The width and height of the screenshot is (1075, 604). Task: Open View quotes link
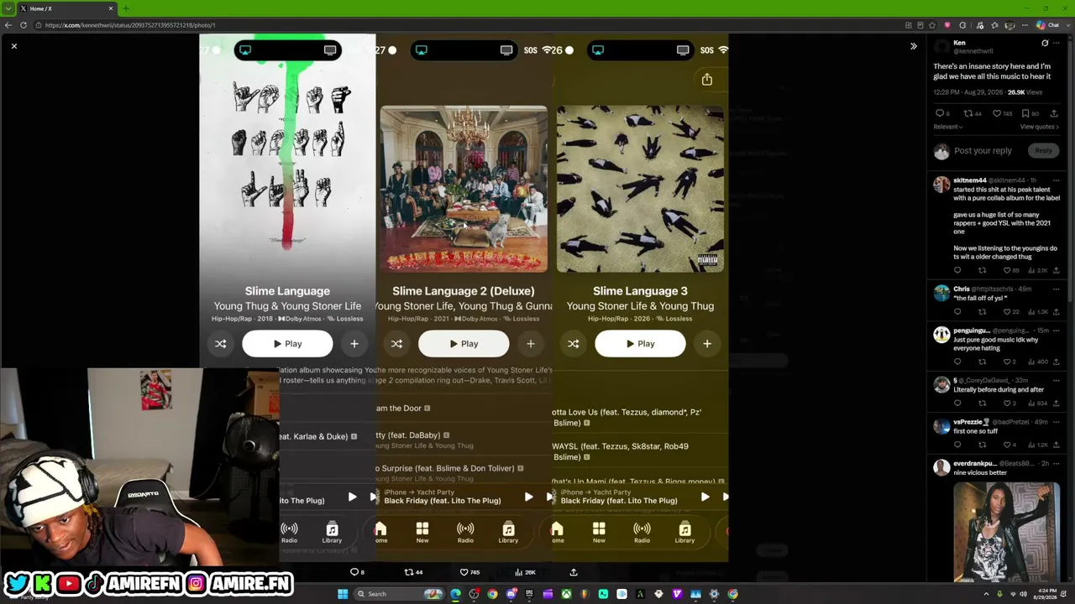pos(1040,127)
